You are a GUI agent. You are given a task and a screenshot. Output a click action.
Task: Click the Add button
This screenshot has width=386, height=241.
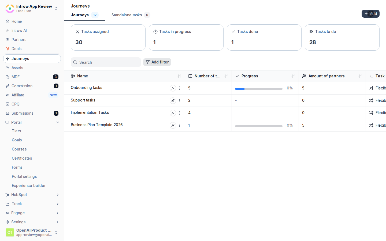[370, 14]
